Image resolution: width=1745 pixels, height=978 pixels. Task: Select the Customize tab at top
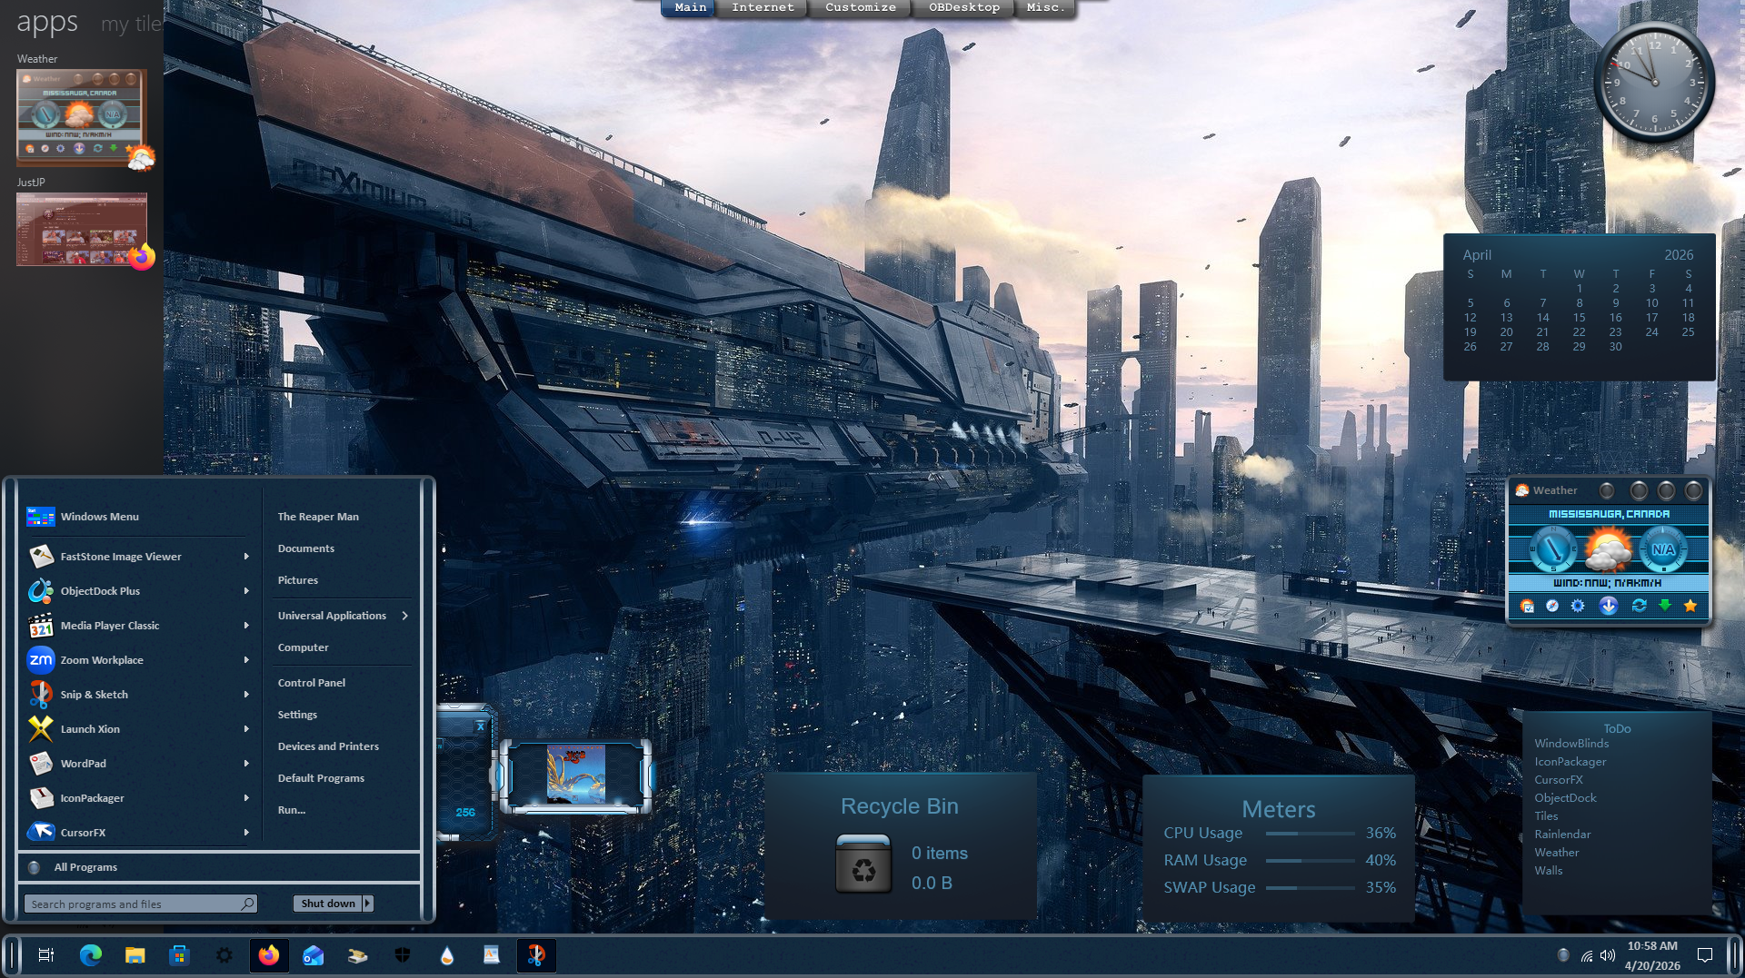(860, 8)
